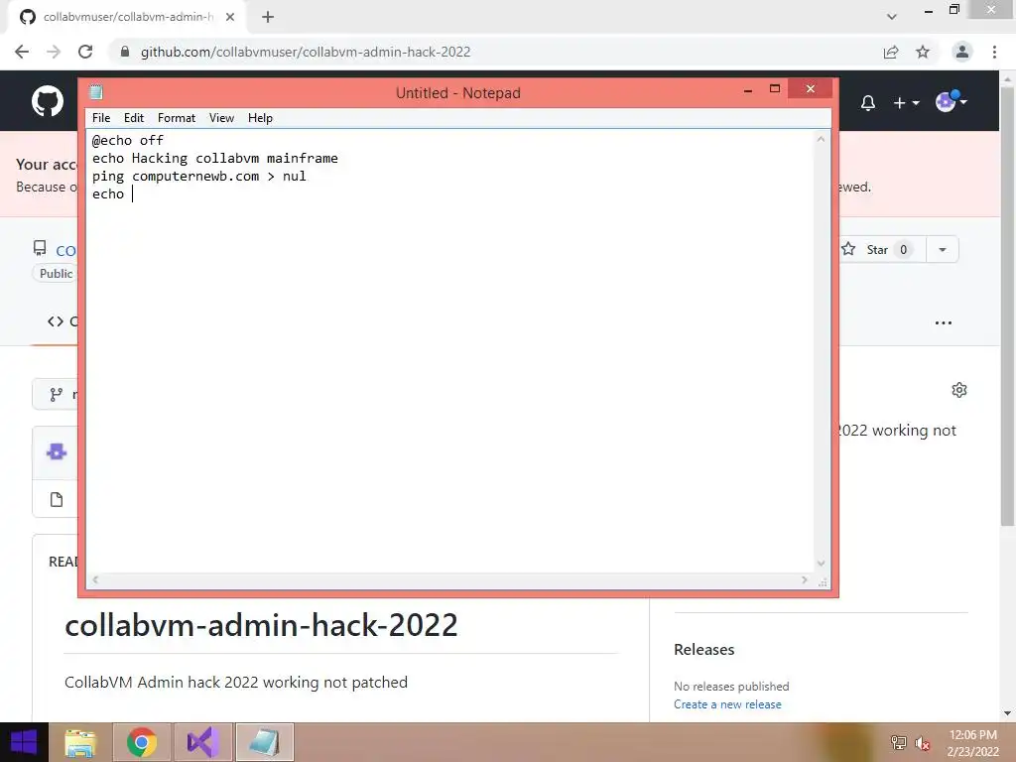Open the Edit menu in Notepad
1016x762 pixels.
coord(134,118)
